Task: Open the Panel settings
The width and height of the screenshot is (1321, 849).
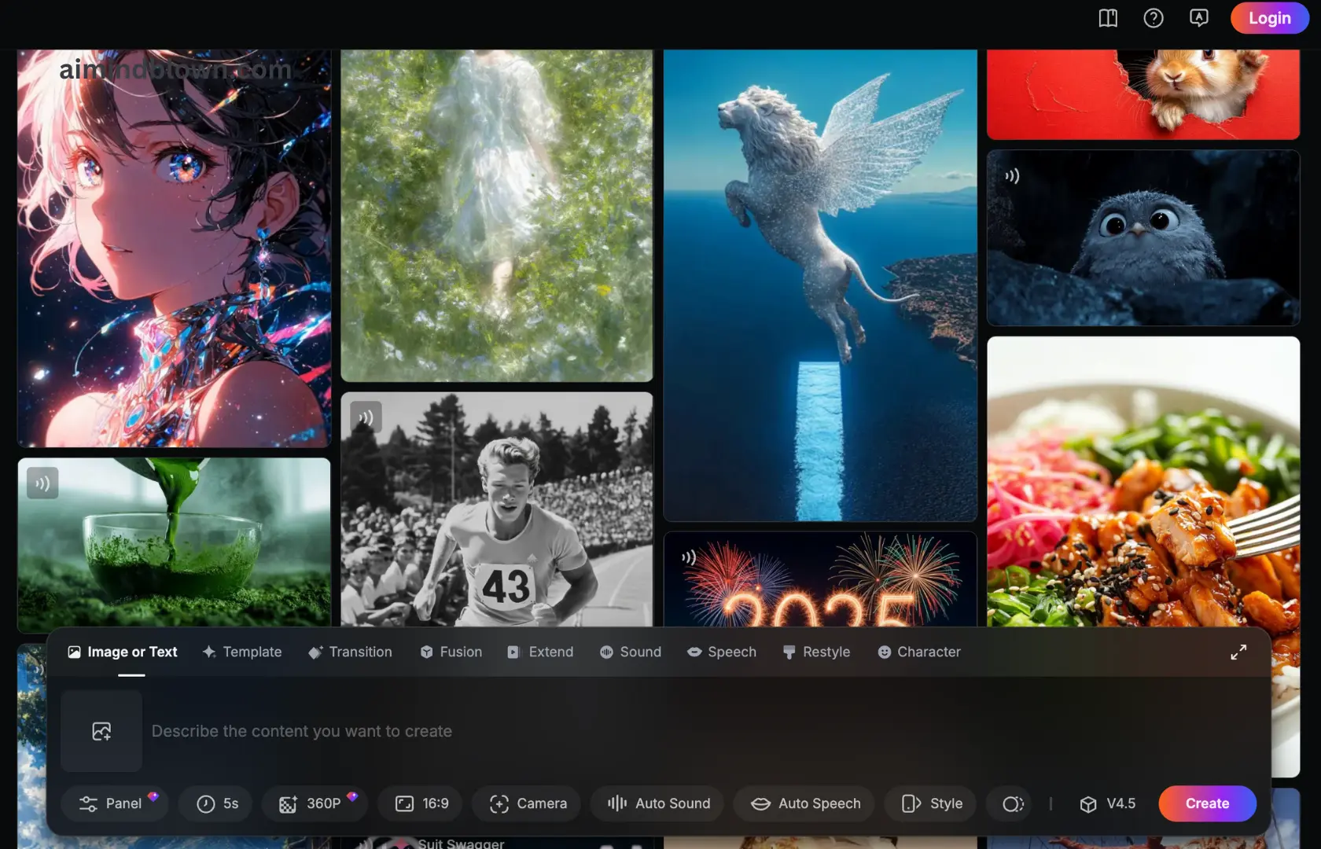Action: coord(112,803)
